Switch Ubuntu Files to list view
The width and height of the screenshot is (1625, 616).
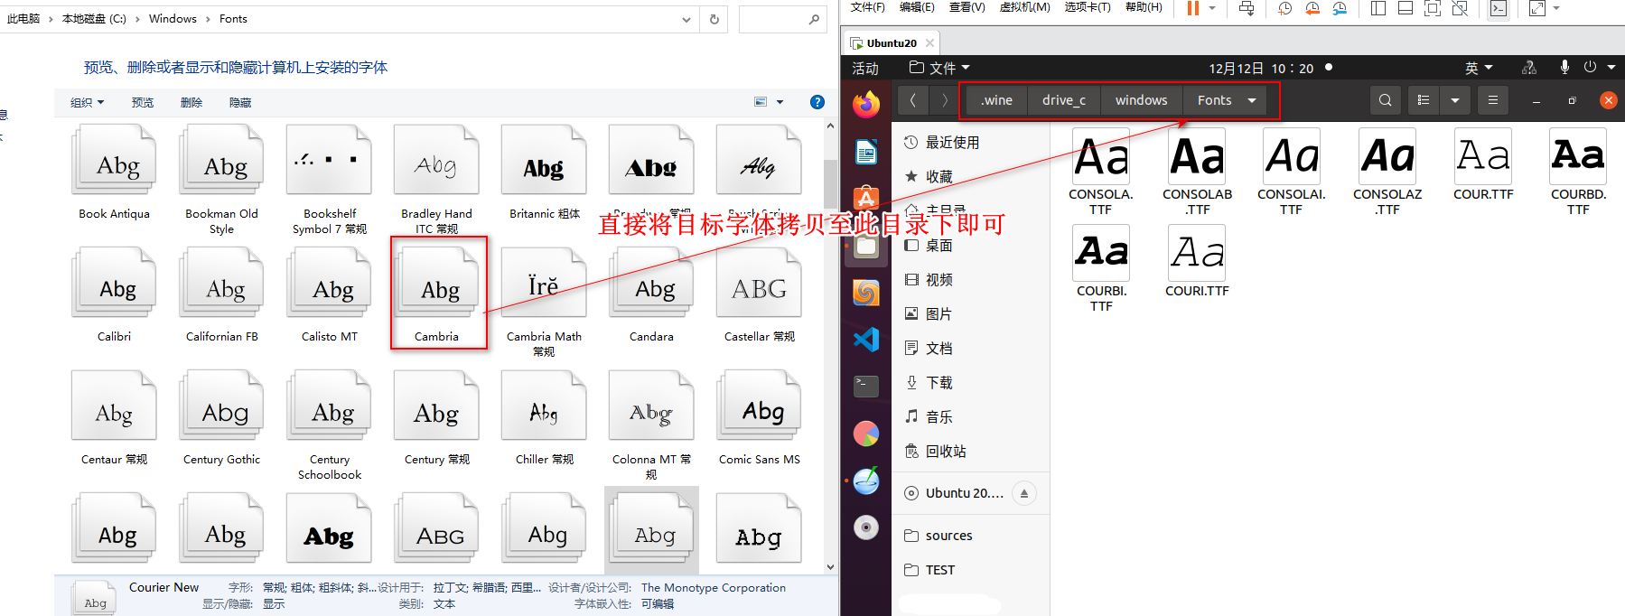point(1424,100)
